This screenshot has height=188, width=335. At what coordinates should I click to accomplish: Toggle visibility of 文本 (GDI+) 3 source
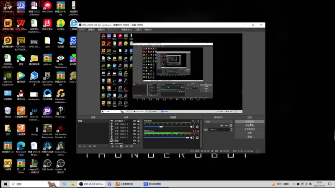tap(134, 134)
